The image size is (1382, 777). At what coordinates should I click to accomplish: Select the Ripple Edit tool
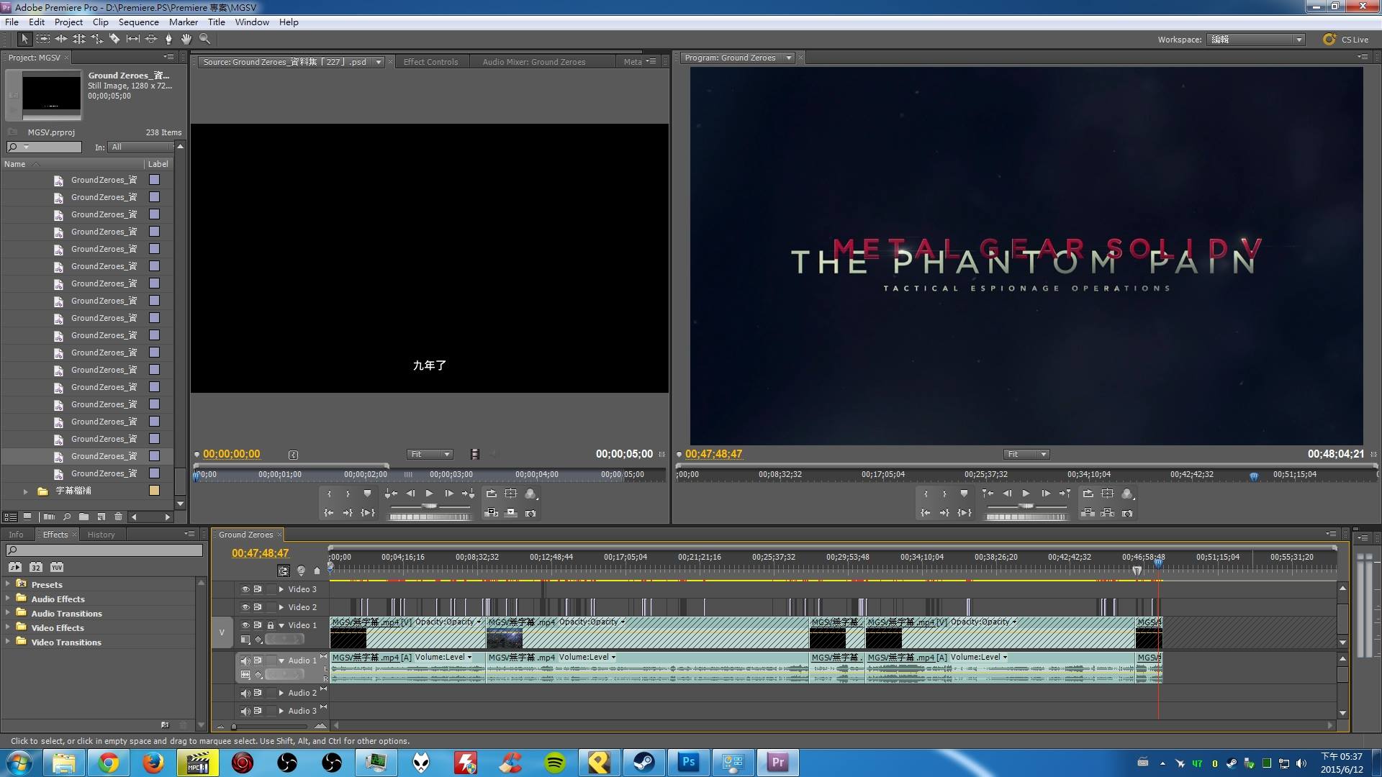(61, 39)
